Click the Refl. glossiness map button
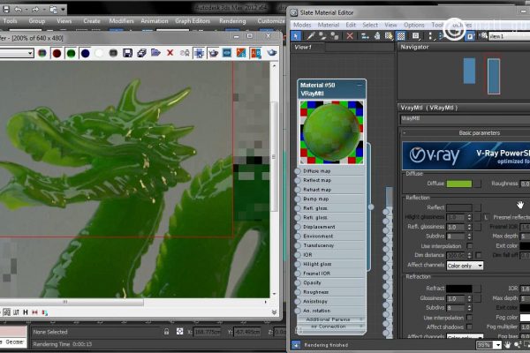The image size is (530, 353). click(x=477, y=227)
